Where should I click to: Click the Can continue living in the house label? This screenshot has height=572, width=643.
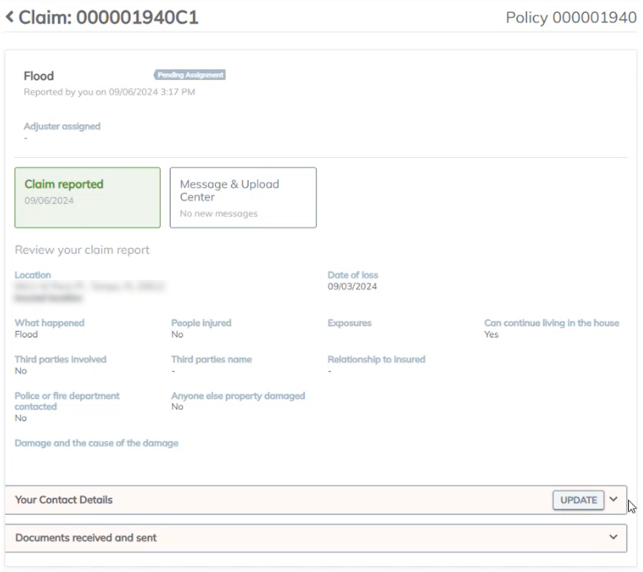[551, 323]
